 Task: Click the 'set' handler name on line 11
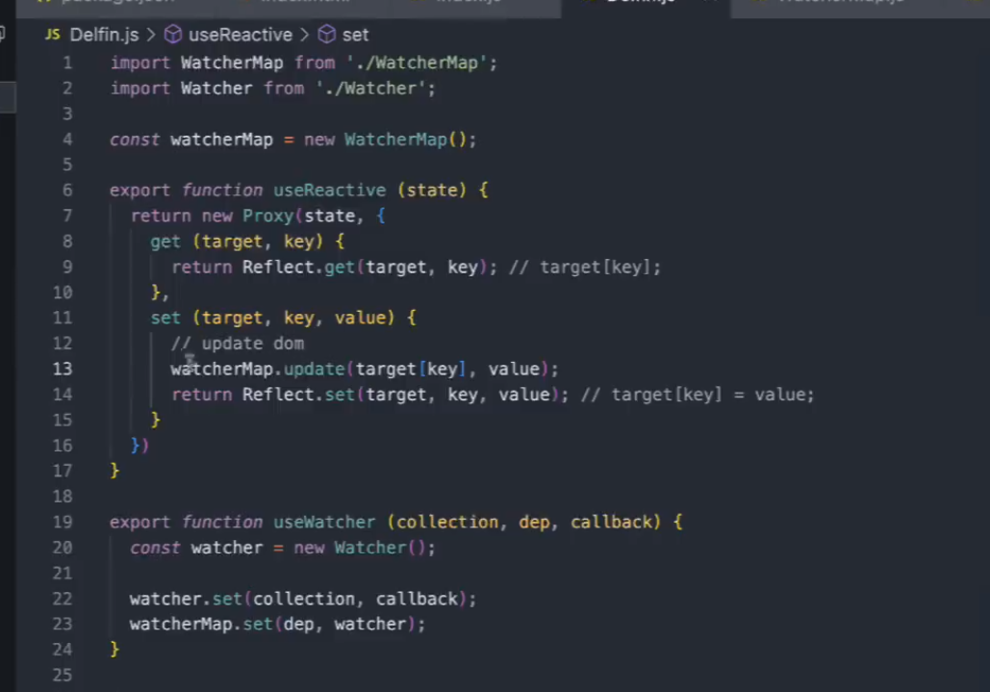tap(165, 318)
